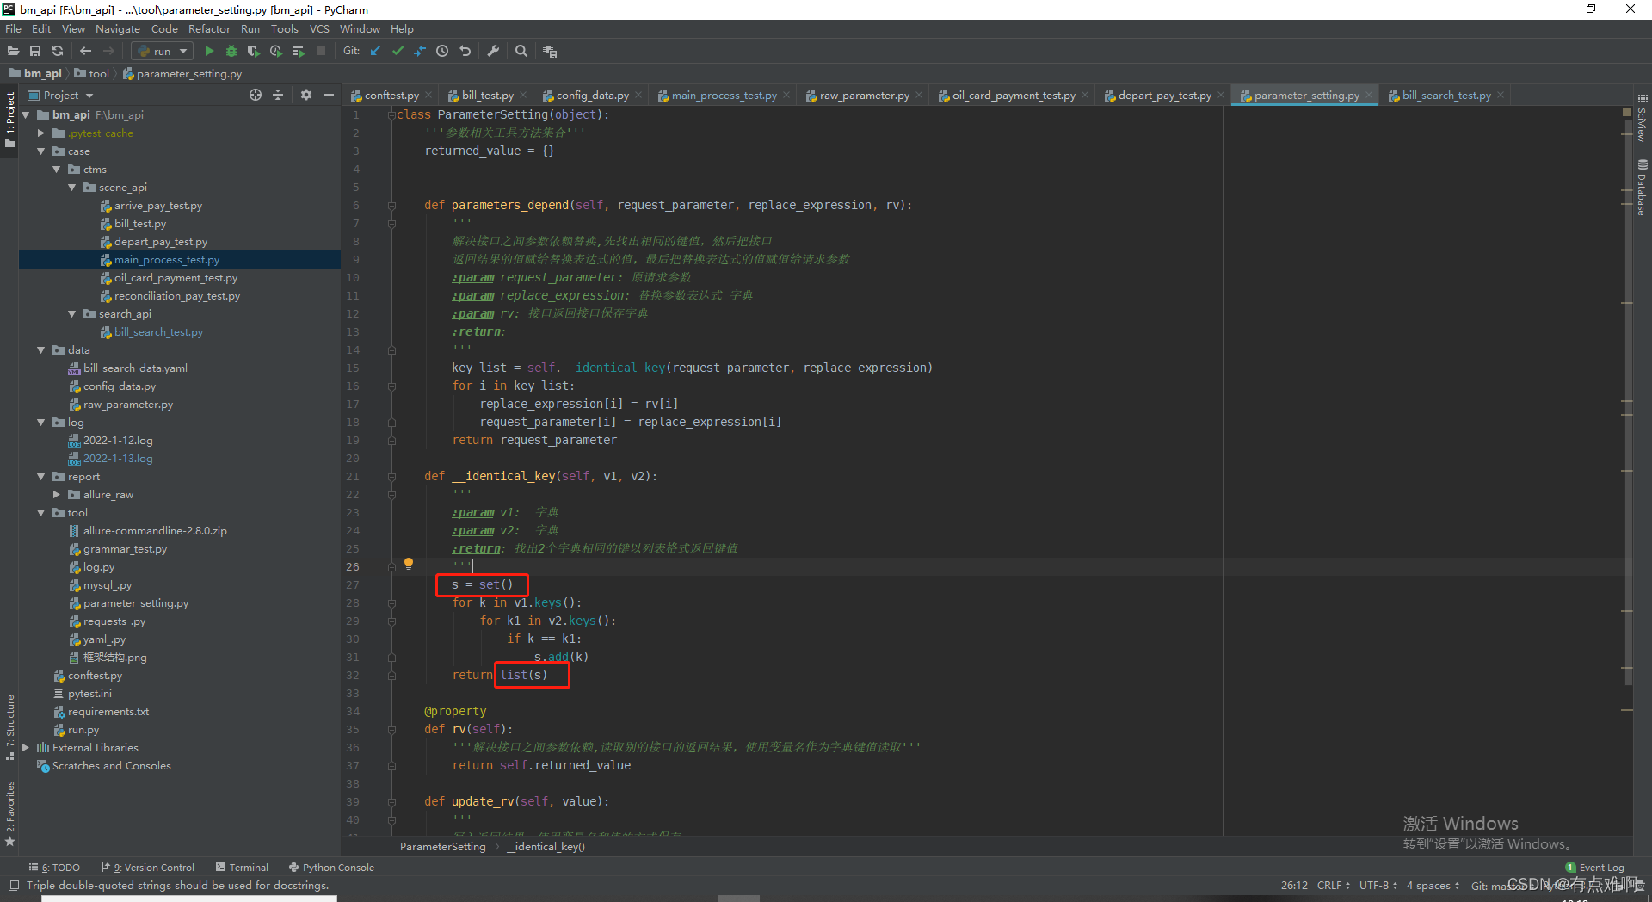Select 2022-1-13.log file
This screenshot has width=1652, height=902.
pos(118,459)
